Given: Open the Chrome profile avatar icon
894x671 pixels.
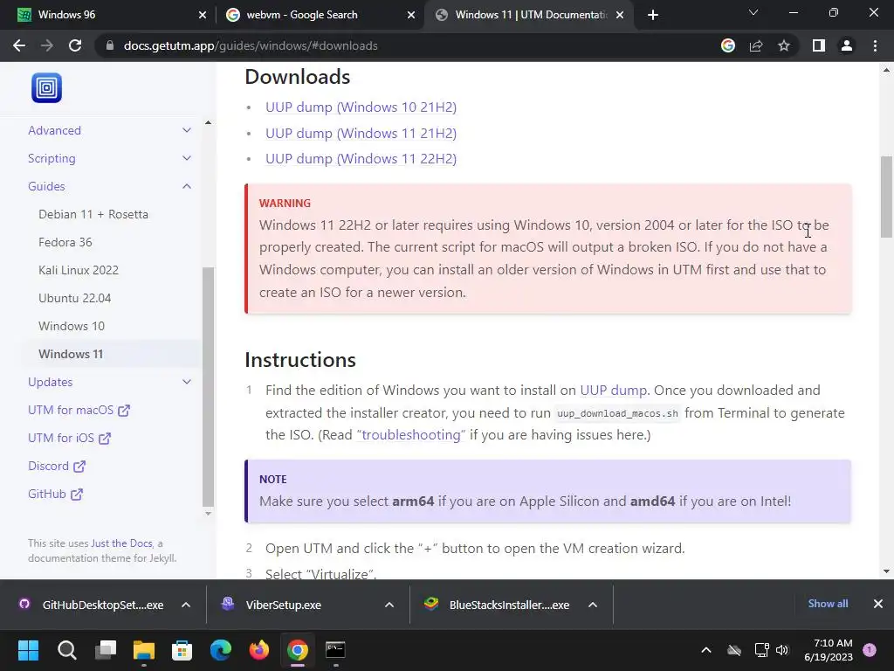Looking at the screenshot, I should pyautogui.click(x=847, y=45).
